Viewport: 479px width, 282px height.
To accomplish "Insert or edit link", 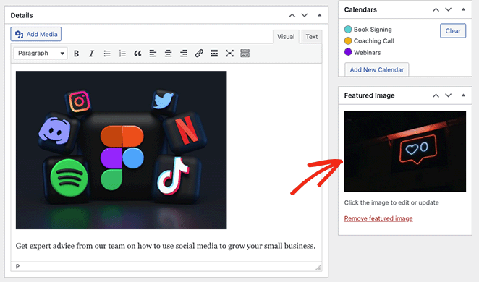I will [x=199, y=54].
